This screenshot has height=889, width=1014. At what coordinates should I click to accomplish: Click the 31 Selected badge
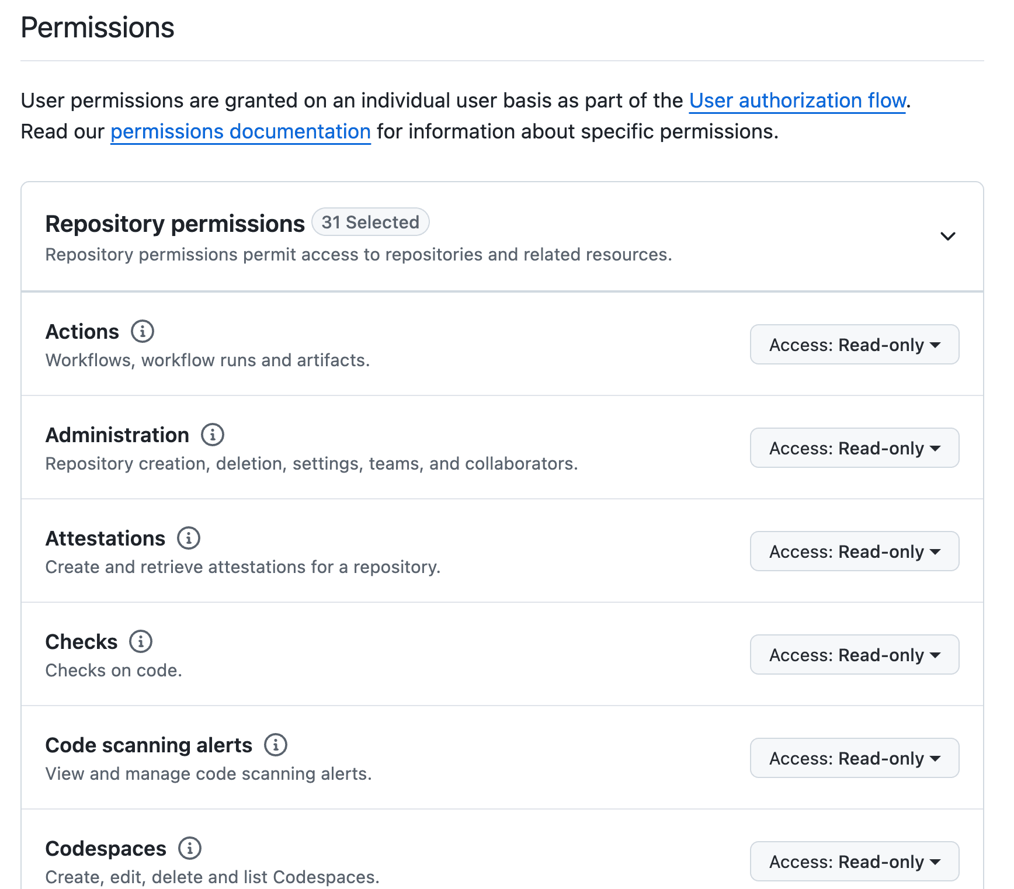(370, 222)
